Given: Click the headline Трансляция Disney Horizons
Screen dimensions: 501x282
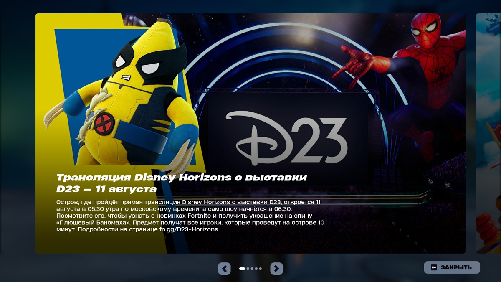Looking at the screenshot, I should 182,183.
